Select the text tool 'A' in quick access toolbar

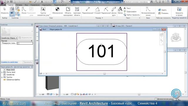[42, 2]
